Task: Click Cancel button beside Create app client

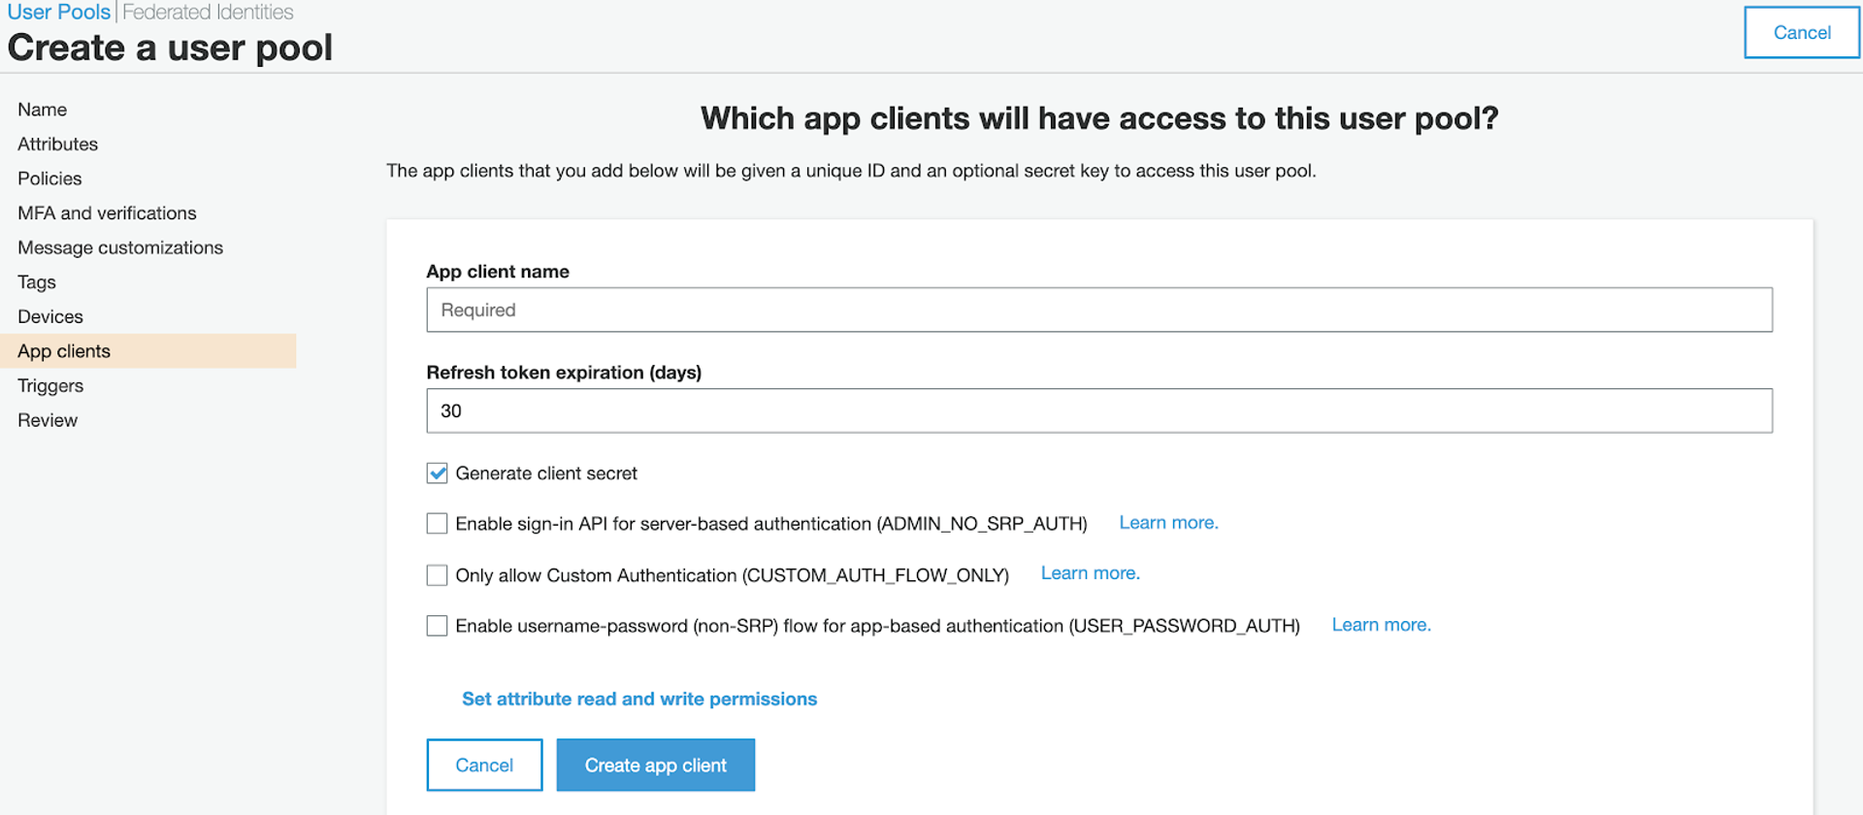Action: pos(484,766)
